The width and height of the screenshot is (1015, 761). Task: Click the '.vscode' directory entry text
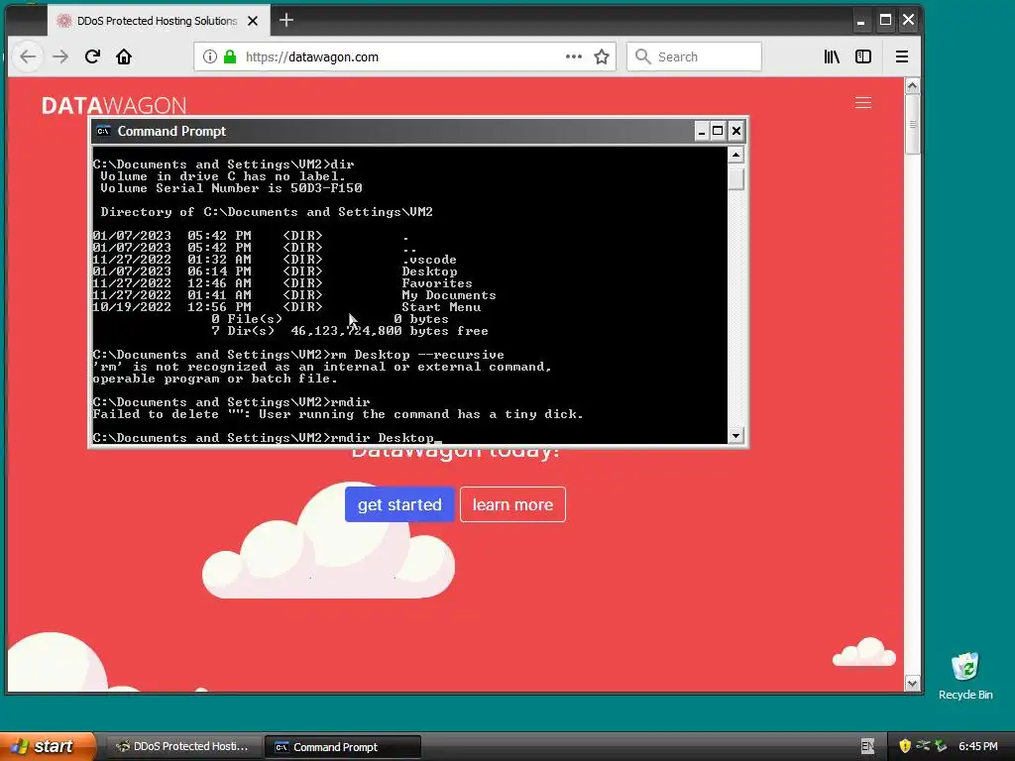coord(429,260)
